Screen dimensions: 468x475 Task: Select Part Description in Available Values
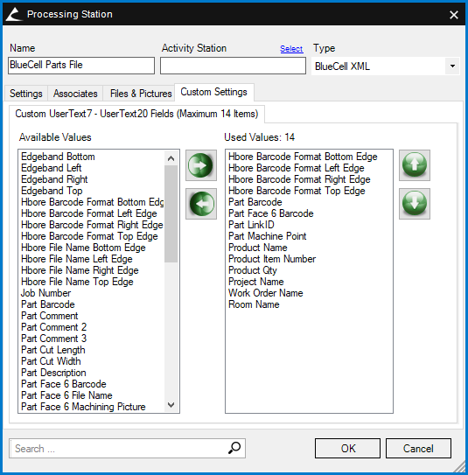pos(53,373)
